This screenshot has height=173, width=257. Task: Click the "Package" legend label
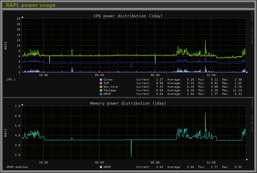(110, 90)
